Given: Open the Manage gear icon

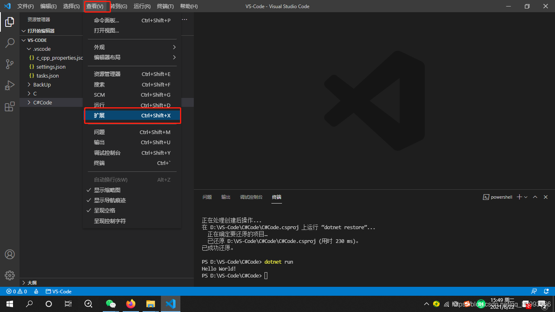Looking at the screenshot, I should pos(10,275).
